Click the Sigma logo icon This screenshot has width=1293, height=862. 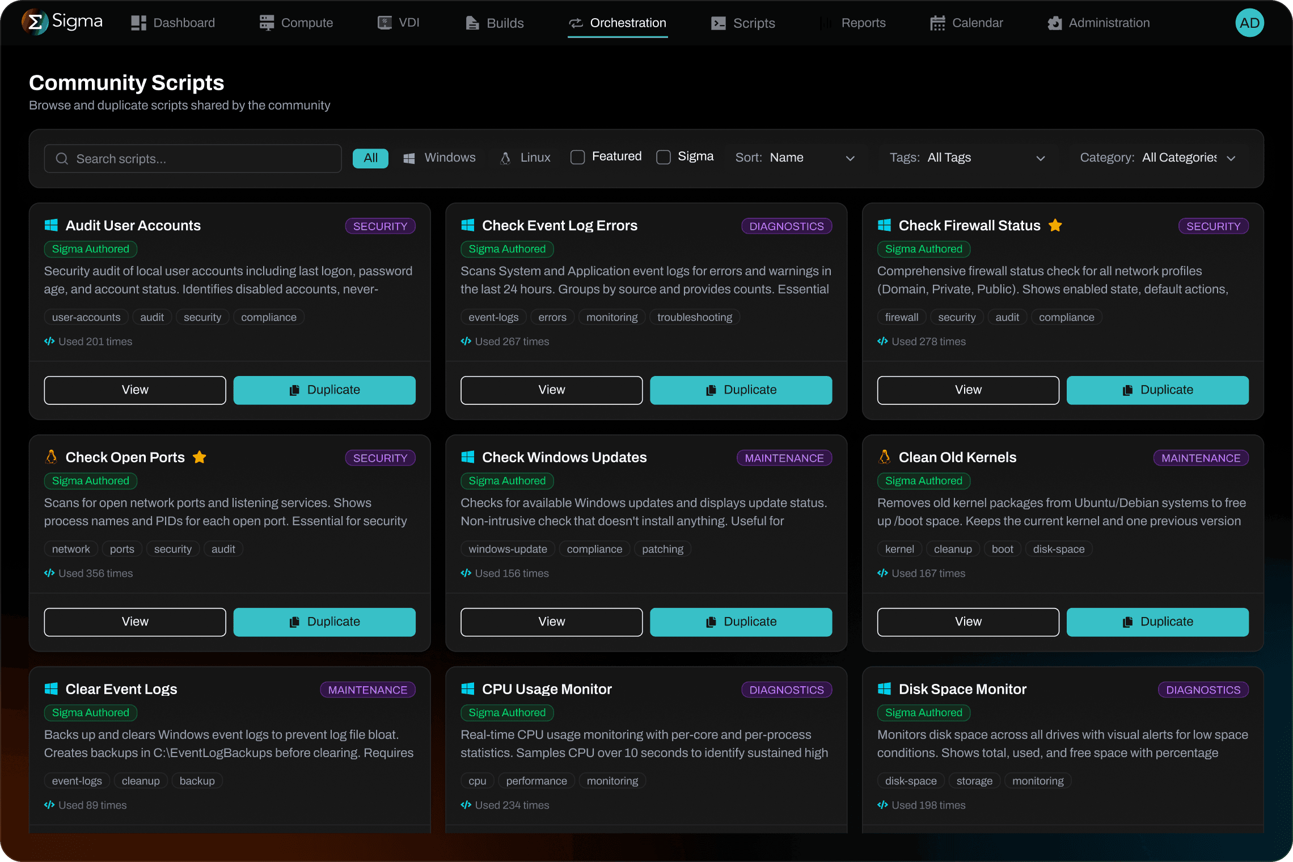(x=35, y=23)
